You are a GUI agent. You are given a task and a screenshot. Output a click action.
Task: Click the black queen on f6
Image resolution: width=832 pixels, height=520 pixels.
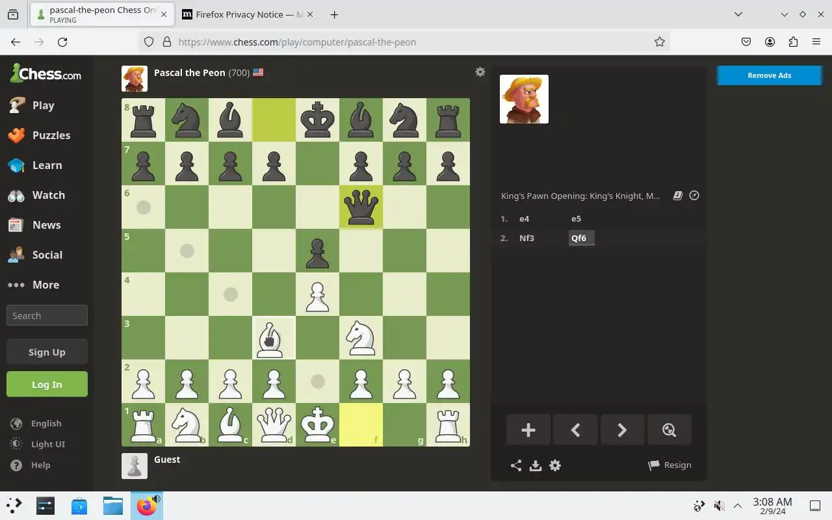361,207
